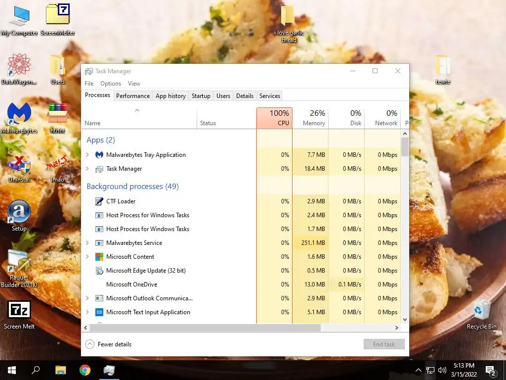Open the notification center icon
This screenshot has height=380, width=506.
[x=491, y=371]
